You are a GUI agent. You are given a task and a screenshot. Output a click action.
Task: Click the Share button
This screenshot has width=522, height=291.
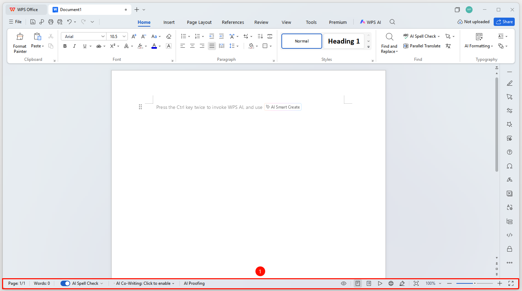[x=504, y=22]
